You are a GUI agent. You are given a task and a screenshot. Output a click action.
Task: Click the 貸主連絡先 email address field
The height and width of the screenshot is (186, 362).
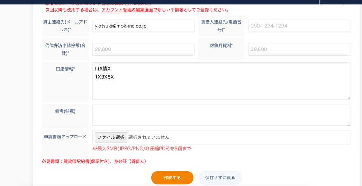[143, 26]
